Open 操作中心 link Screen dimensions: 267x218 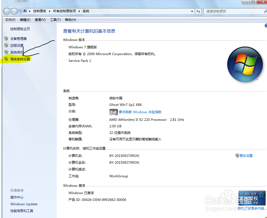point(17,197)
